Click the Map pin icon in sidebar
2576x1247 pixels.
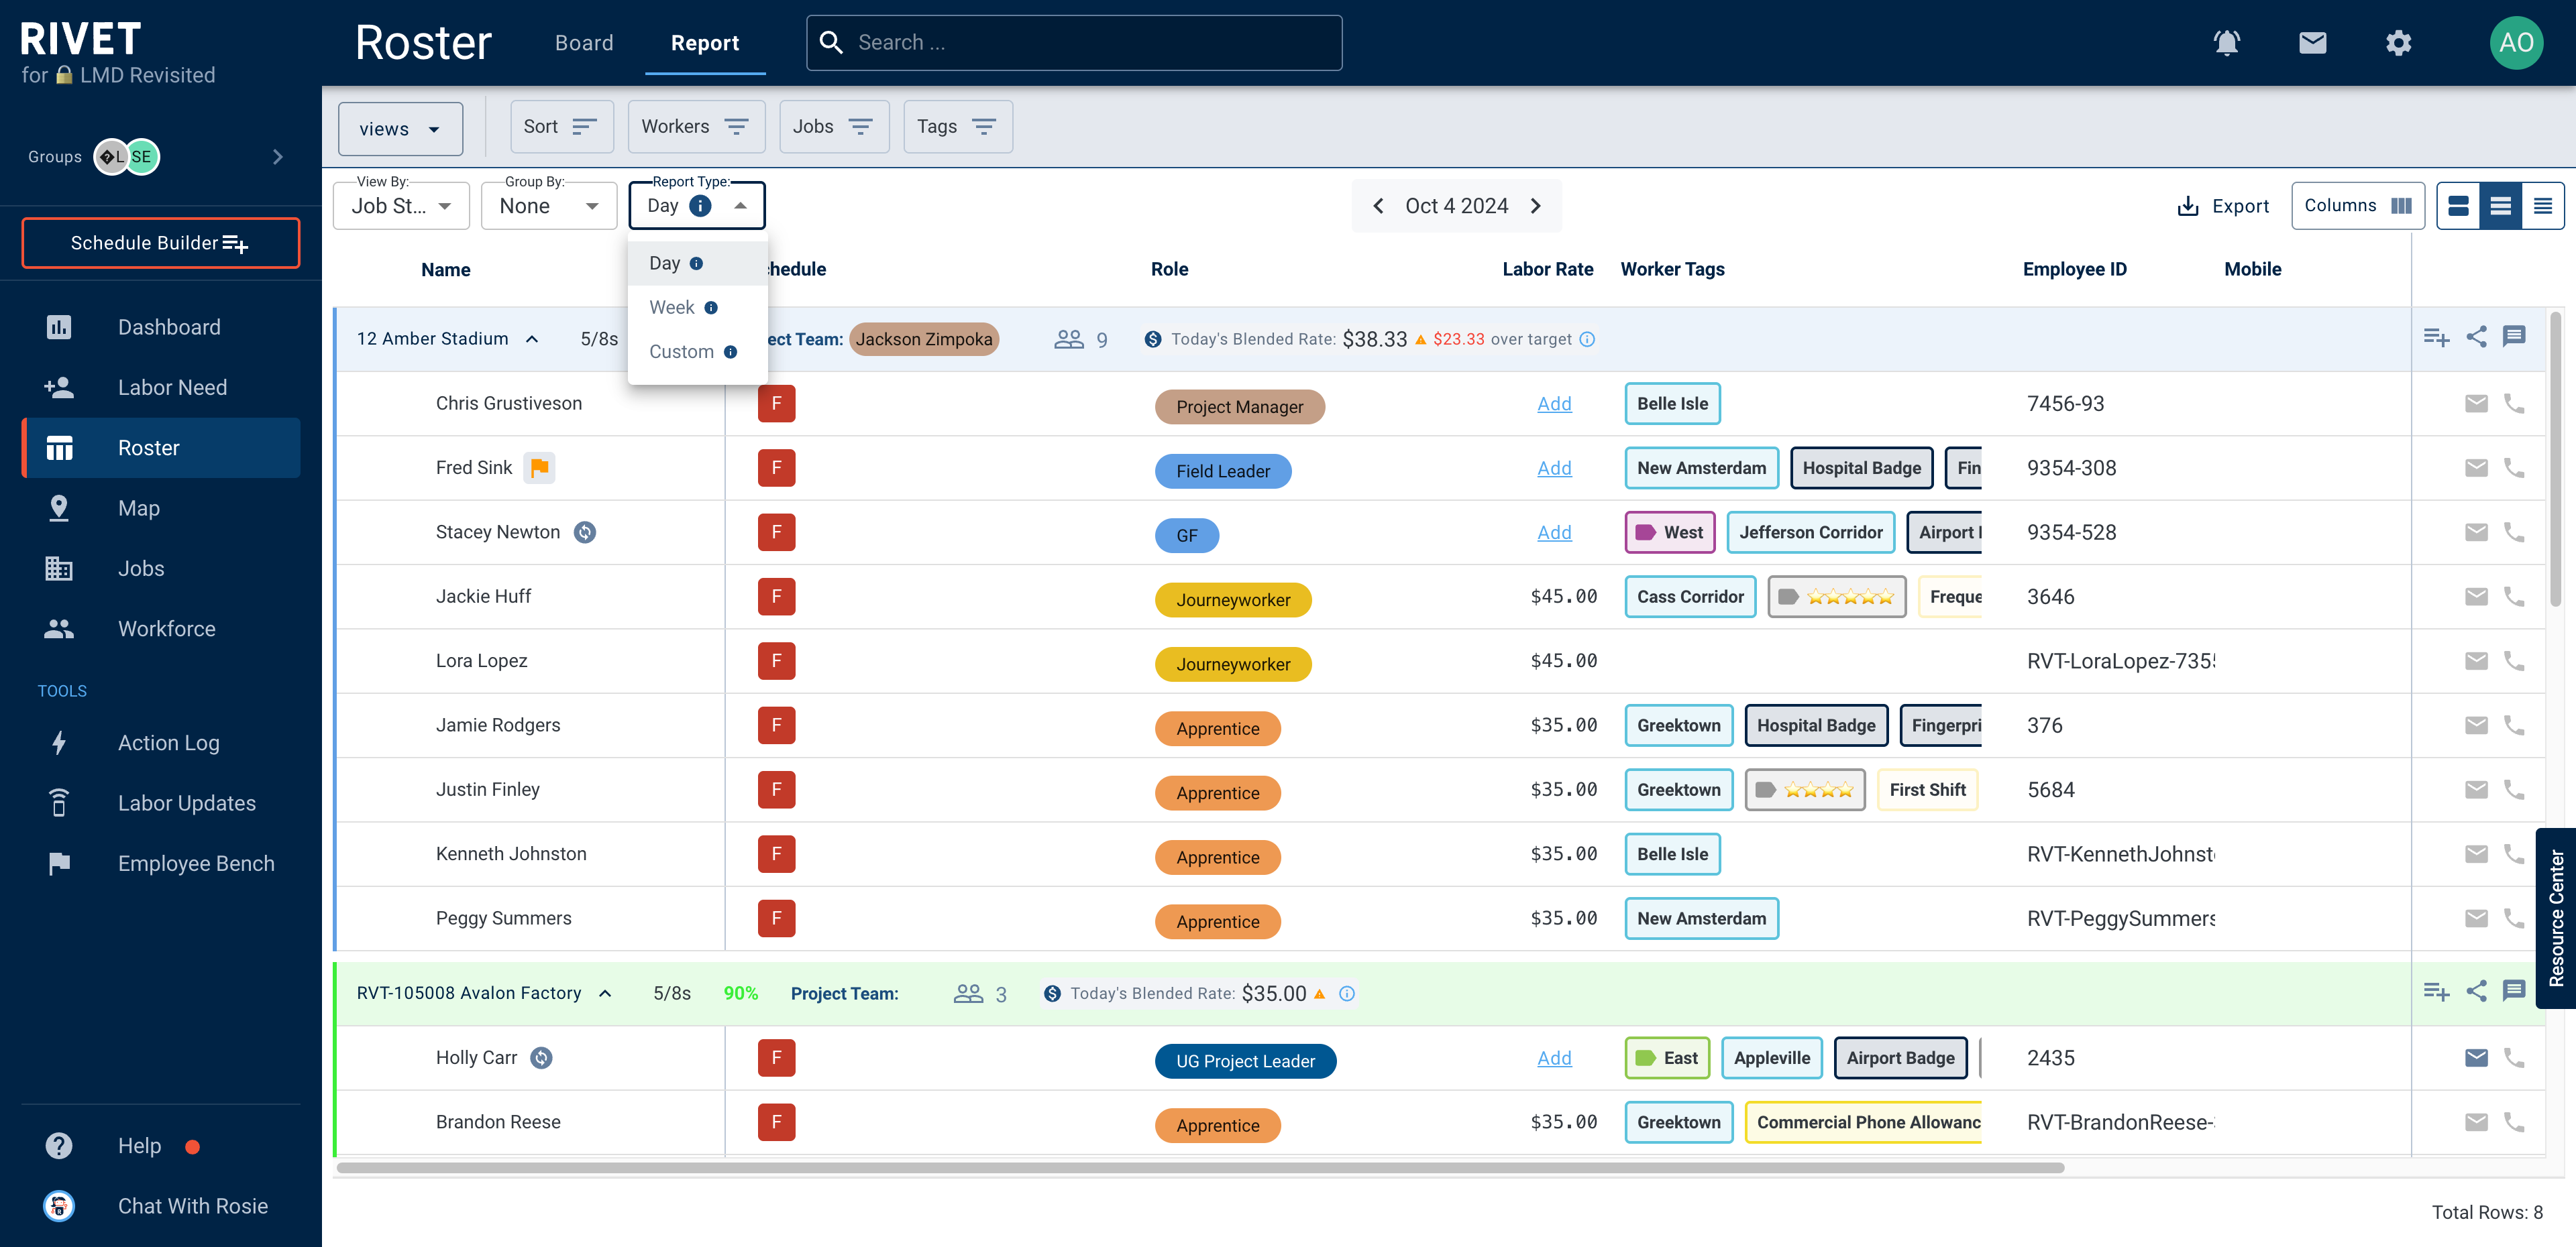click(x=59, y=508)
